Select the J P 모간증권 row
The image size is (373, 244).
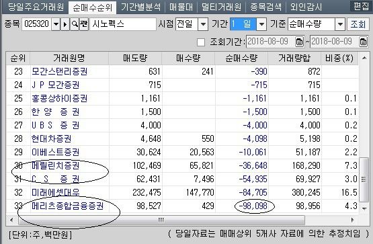(x=182, y=85)
